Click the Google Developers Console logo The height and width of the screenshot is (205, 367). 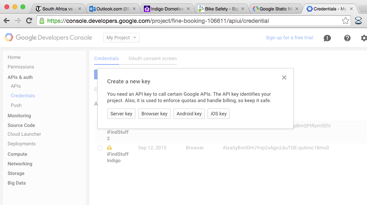[x=48, y=38]
